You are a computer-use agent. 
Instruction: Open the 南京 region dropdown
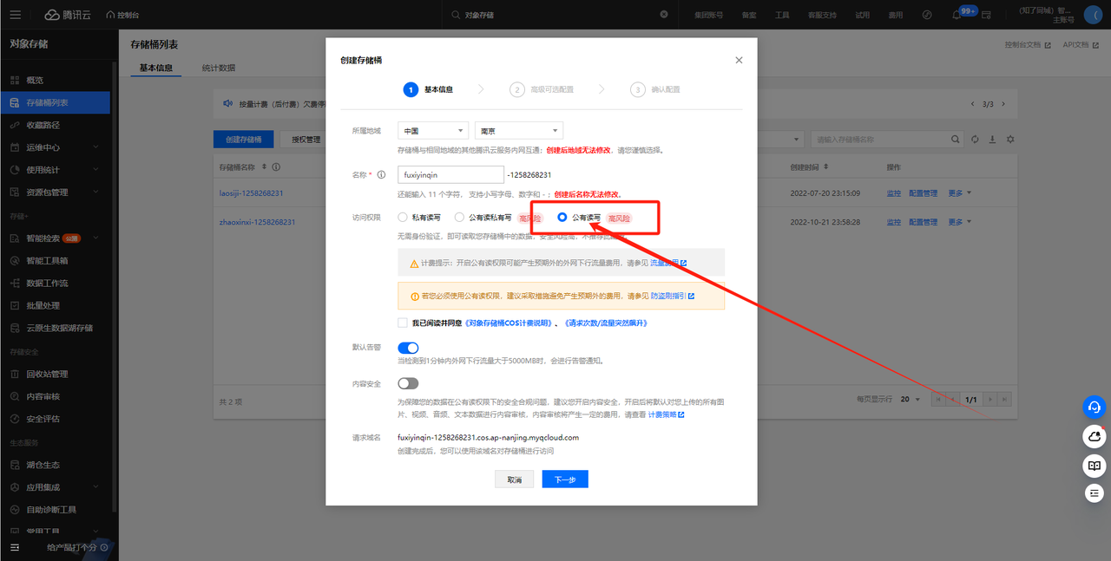tap(518, 130)
